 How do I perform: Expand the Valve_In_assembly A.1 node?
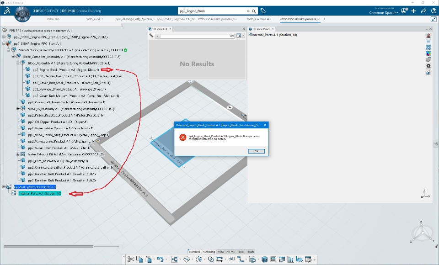point(18,109)
